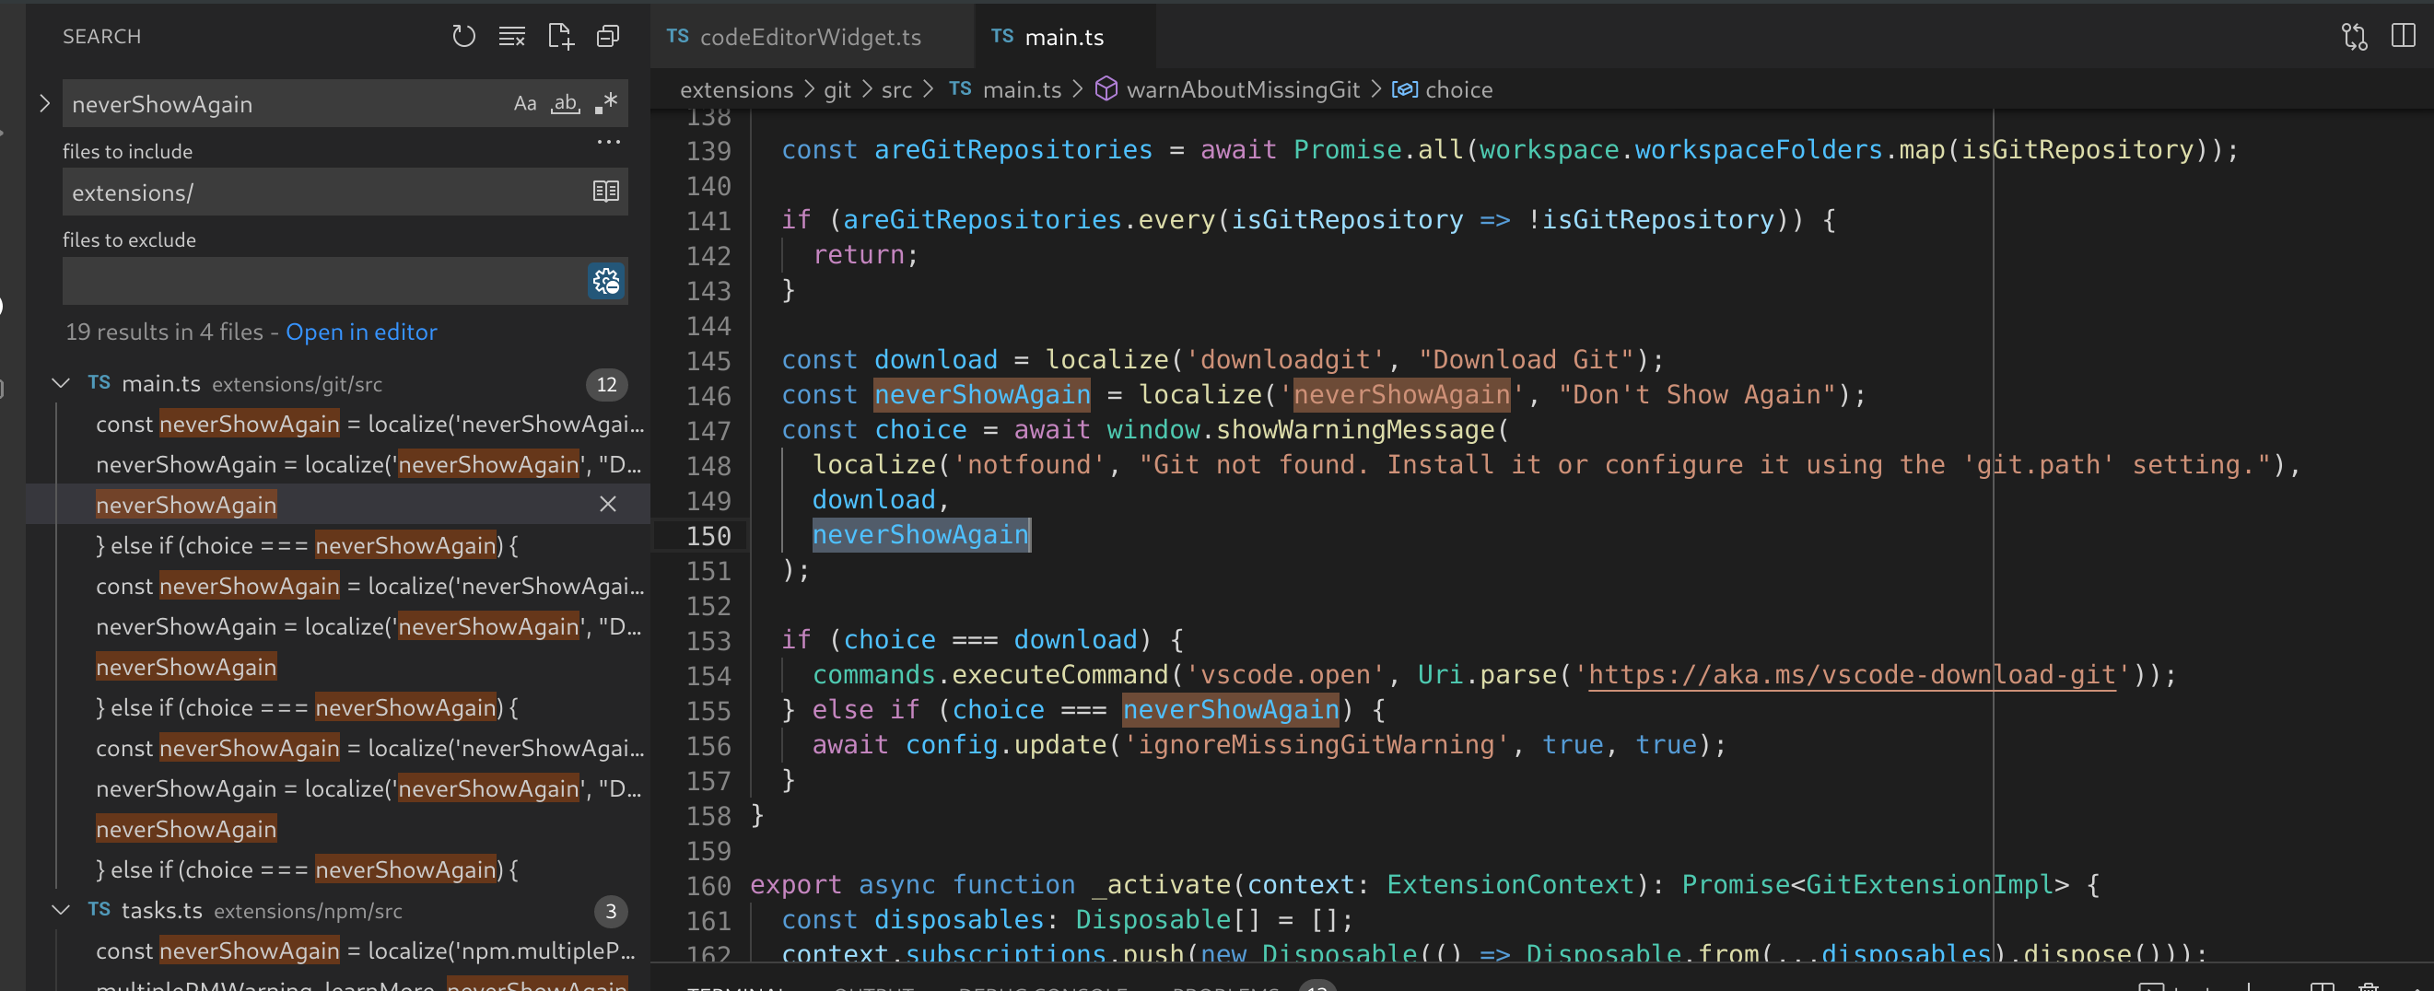Collapse main.ts search results group
The height and width of the screenshot is (991, 2434).
tap(62, 383)
